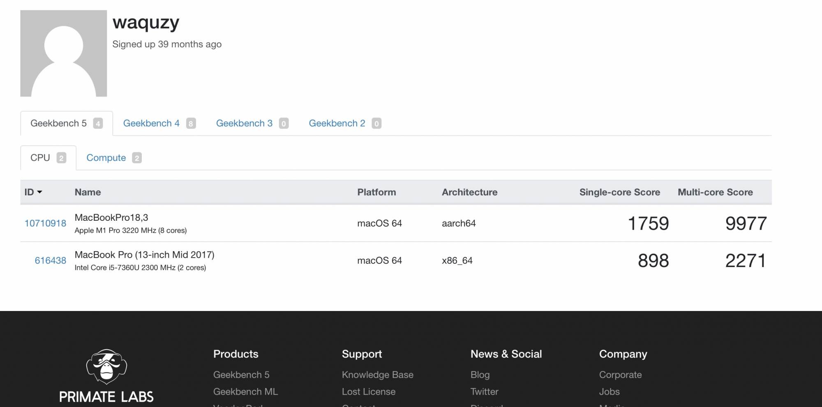Click the Geekbench 5 footer product link

241,375
